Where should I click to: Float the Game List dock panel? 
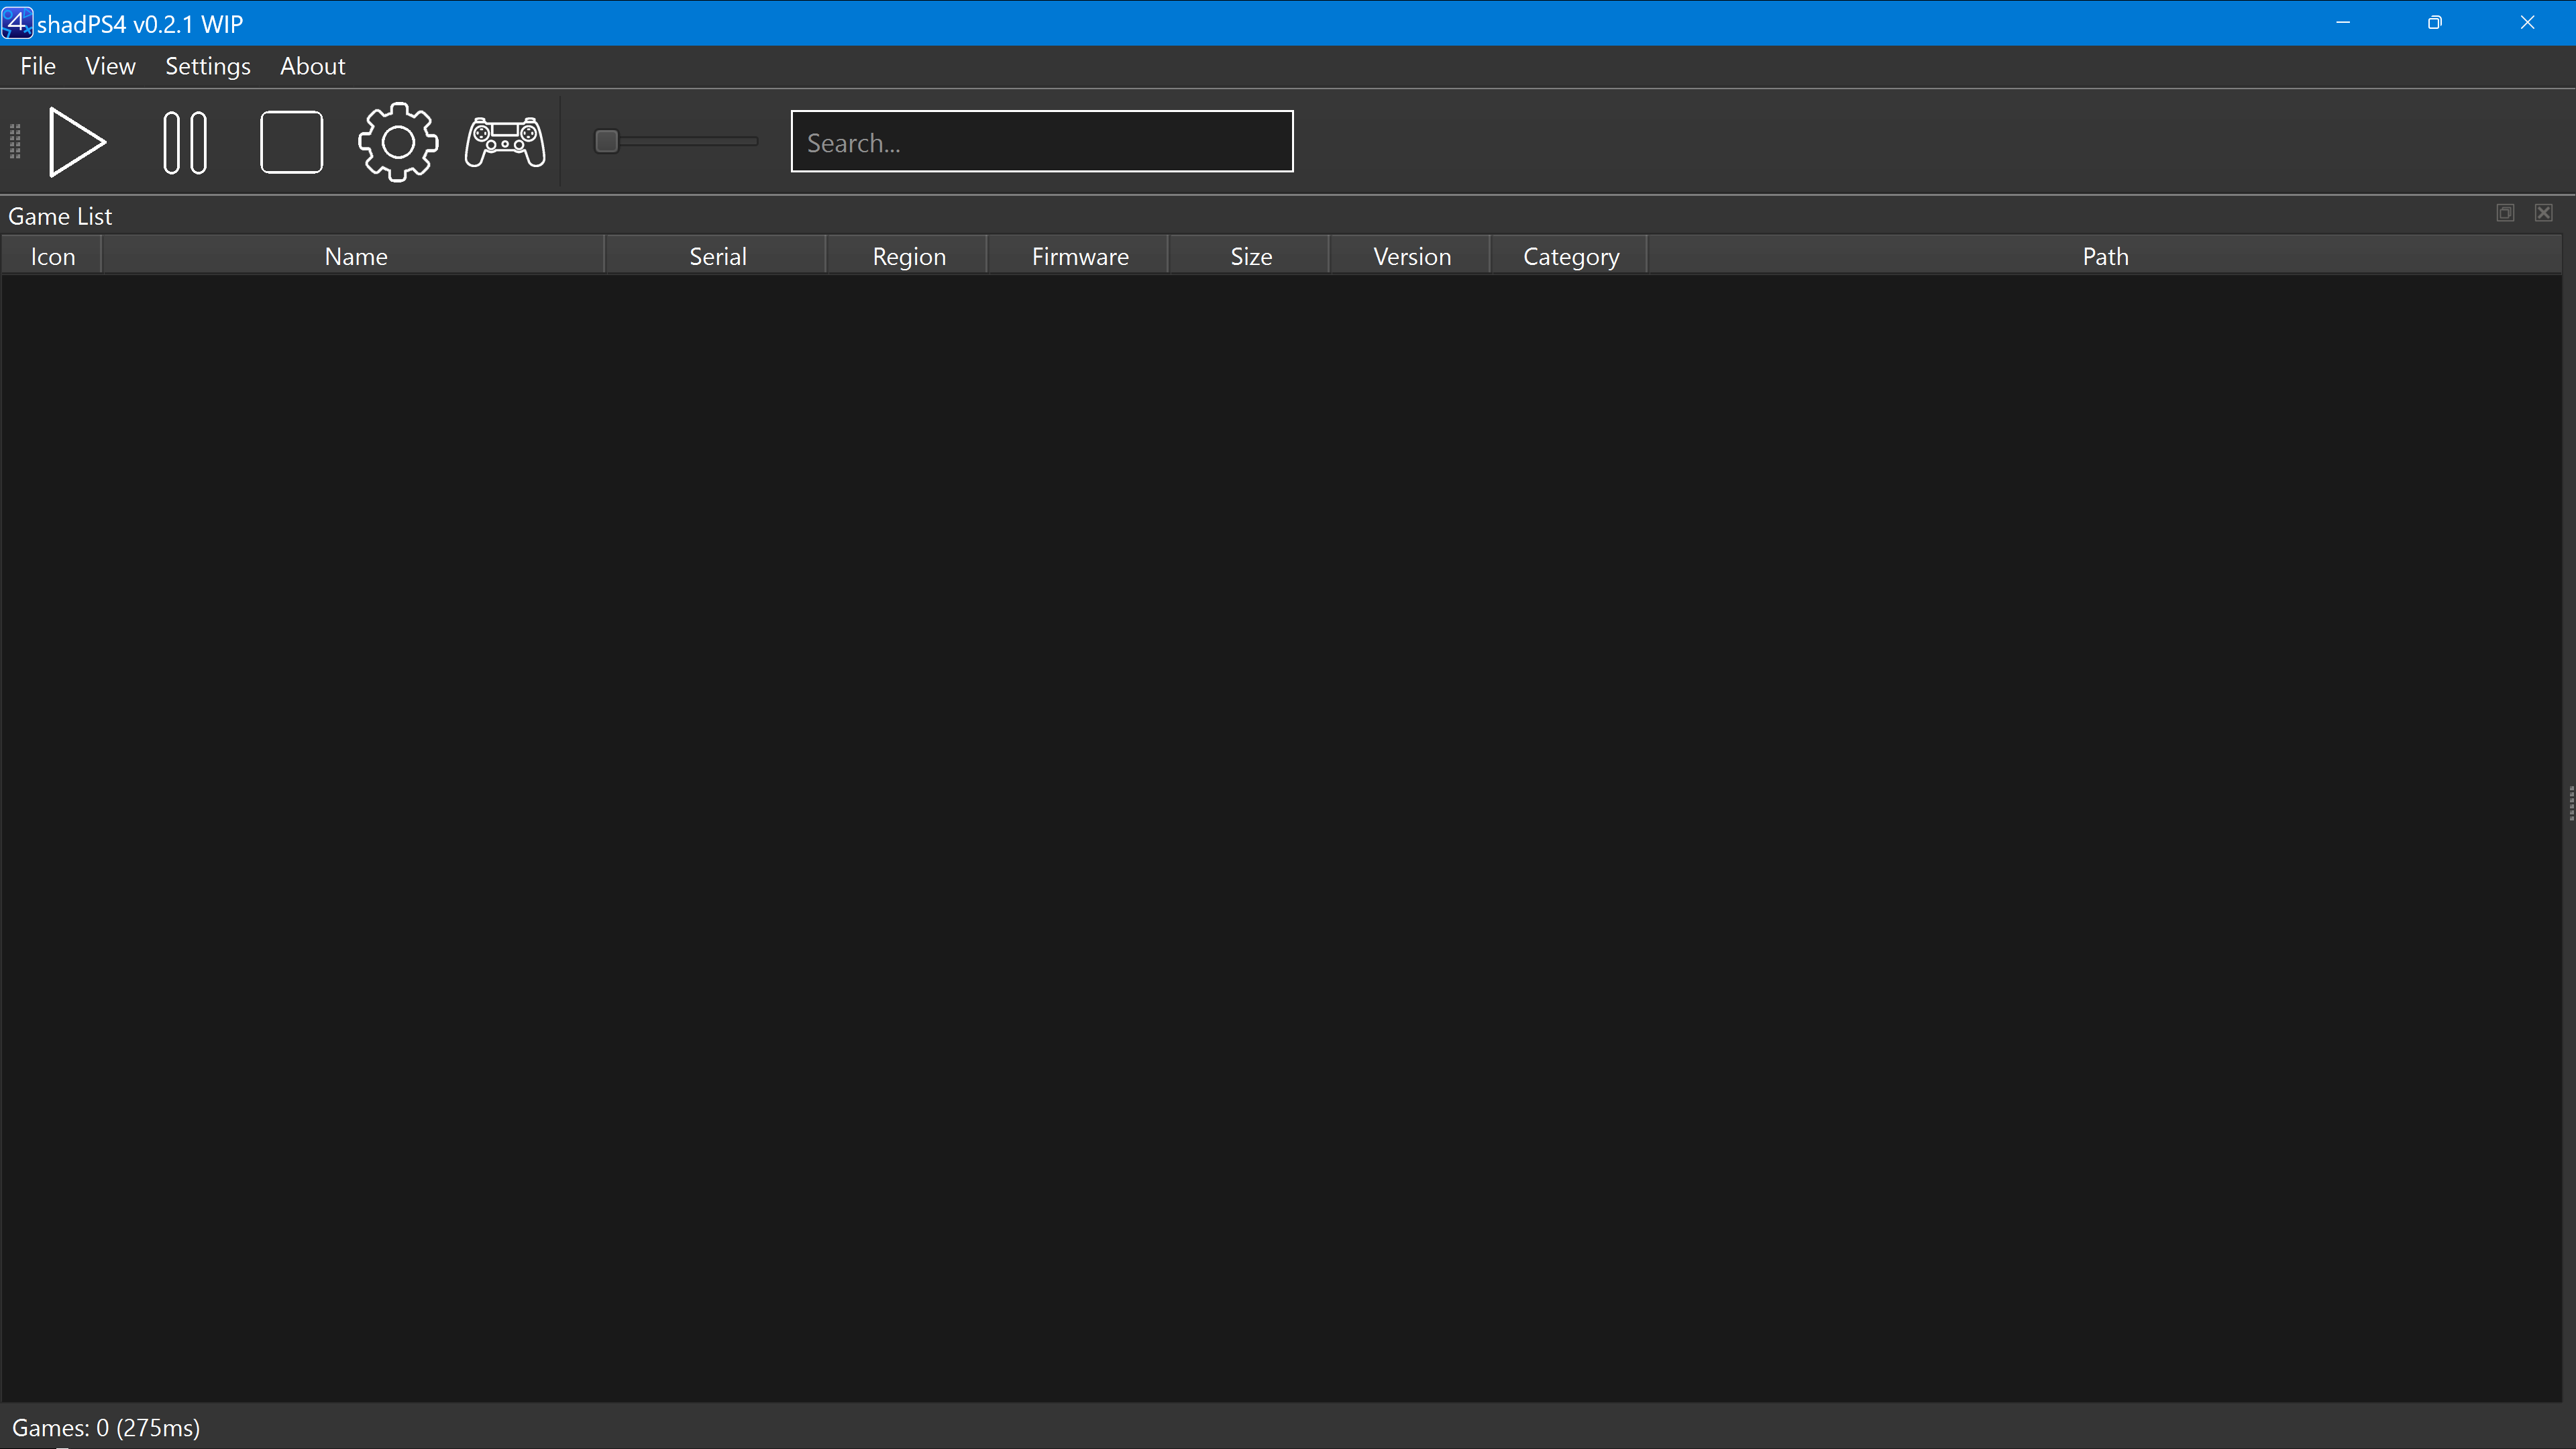pos(2505,213)
